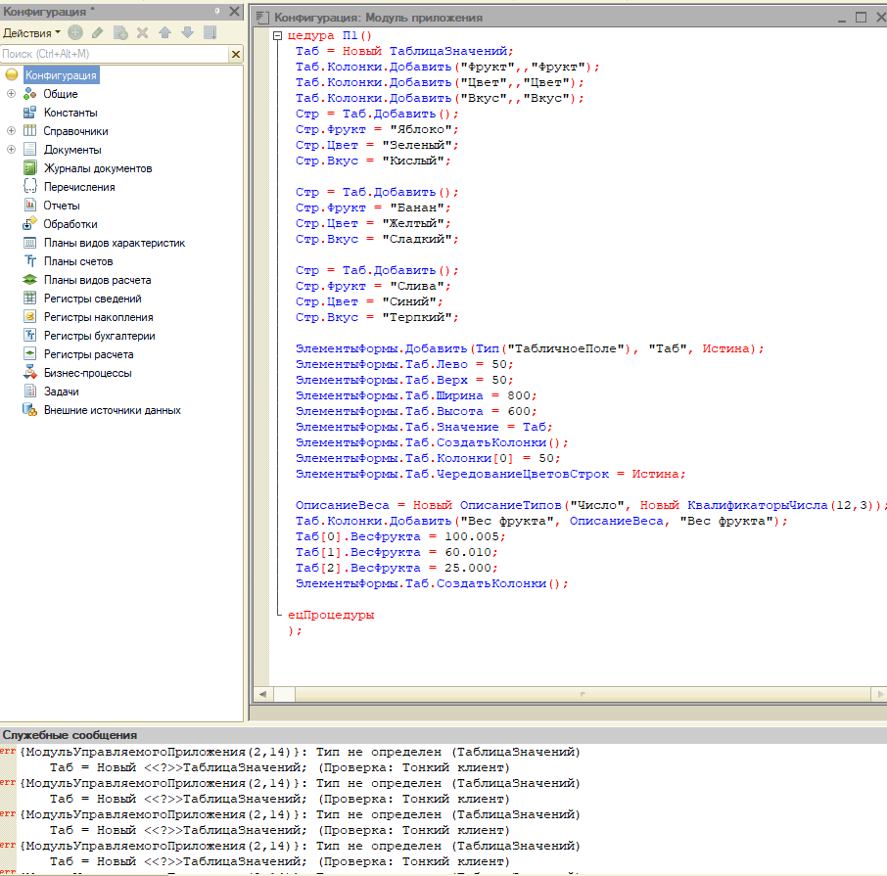Select the Конфигурация root node
The width and height of the screenshot is (887, 876).
coord(61,75)
